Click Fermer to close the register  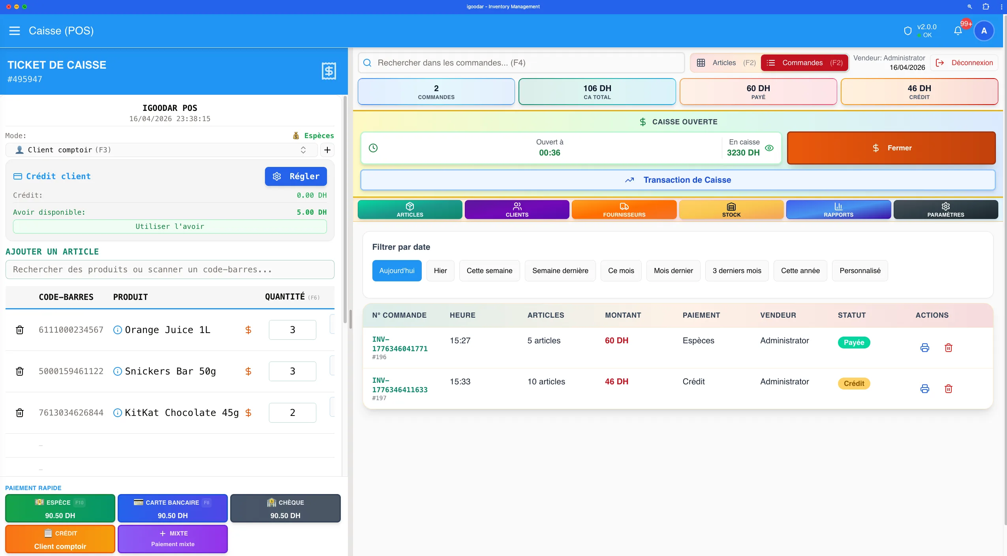891,148
